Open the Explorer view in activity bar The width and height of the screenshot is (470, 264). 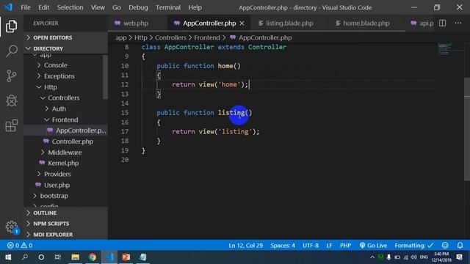point(12,26)
